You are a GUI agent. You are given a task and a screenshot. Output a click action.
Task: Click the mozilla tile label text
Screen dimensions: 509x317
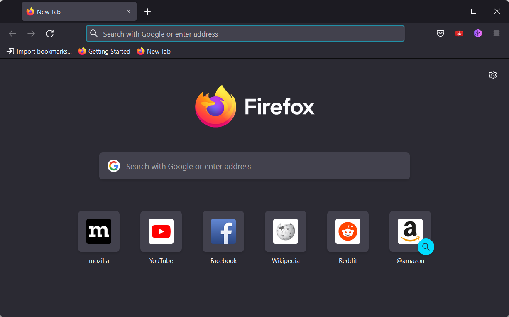pyautogui.click(x=99, y=261)
